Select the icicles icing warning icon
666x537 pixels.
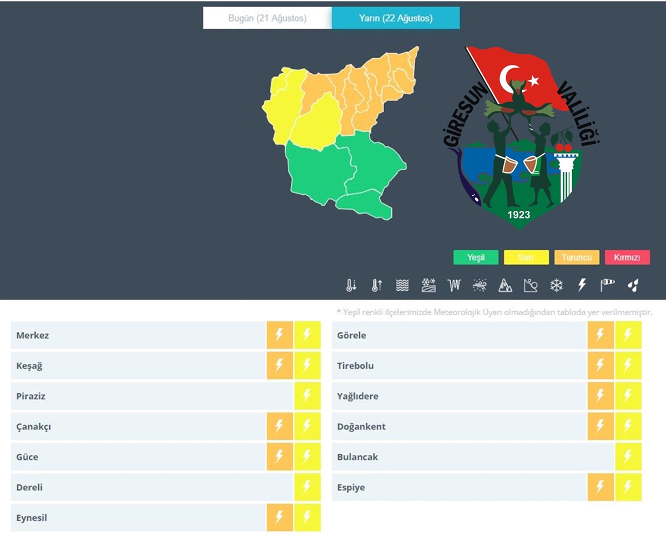point(454,285)
